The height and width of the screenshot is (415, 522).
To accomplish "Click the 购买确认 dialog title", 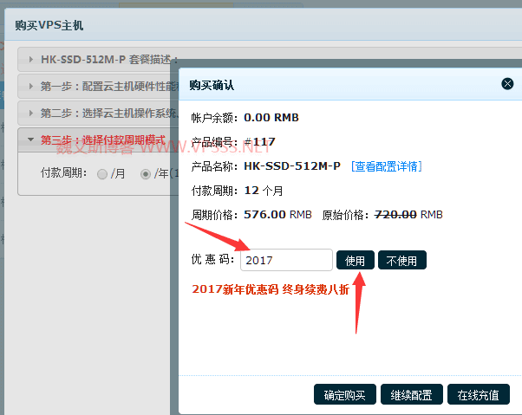I will pyautogui.click(x=212, y=85).
